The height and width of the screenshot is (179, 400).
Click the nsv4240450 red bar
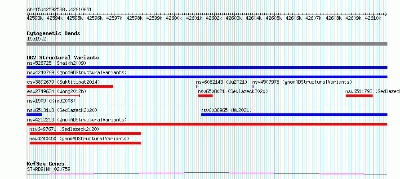click(x=85, y=143)
